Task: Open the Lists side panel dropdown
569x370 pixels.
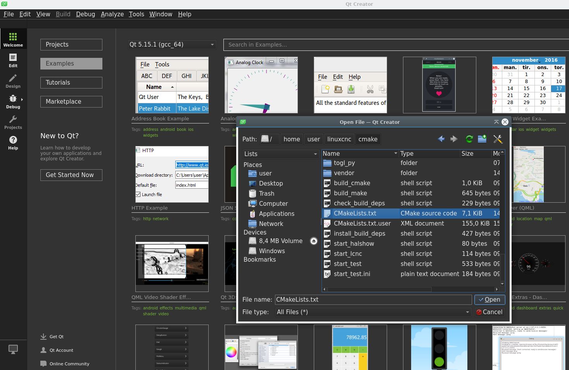Action: (281, 154)
